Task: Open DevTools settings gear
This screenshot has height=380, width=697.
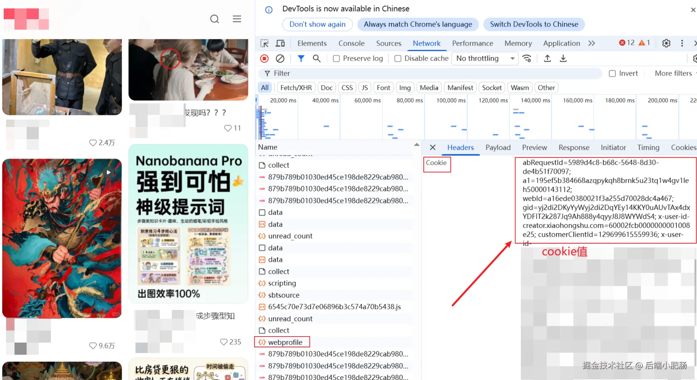Action: [x=666, y=43]
